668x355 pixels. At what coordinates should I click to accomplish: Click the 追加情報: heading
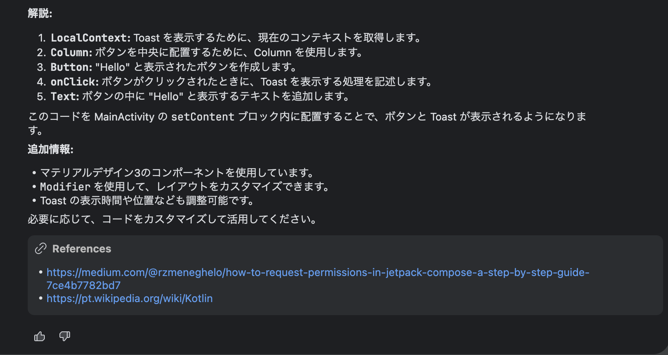tap(51, 149)
